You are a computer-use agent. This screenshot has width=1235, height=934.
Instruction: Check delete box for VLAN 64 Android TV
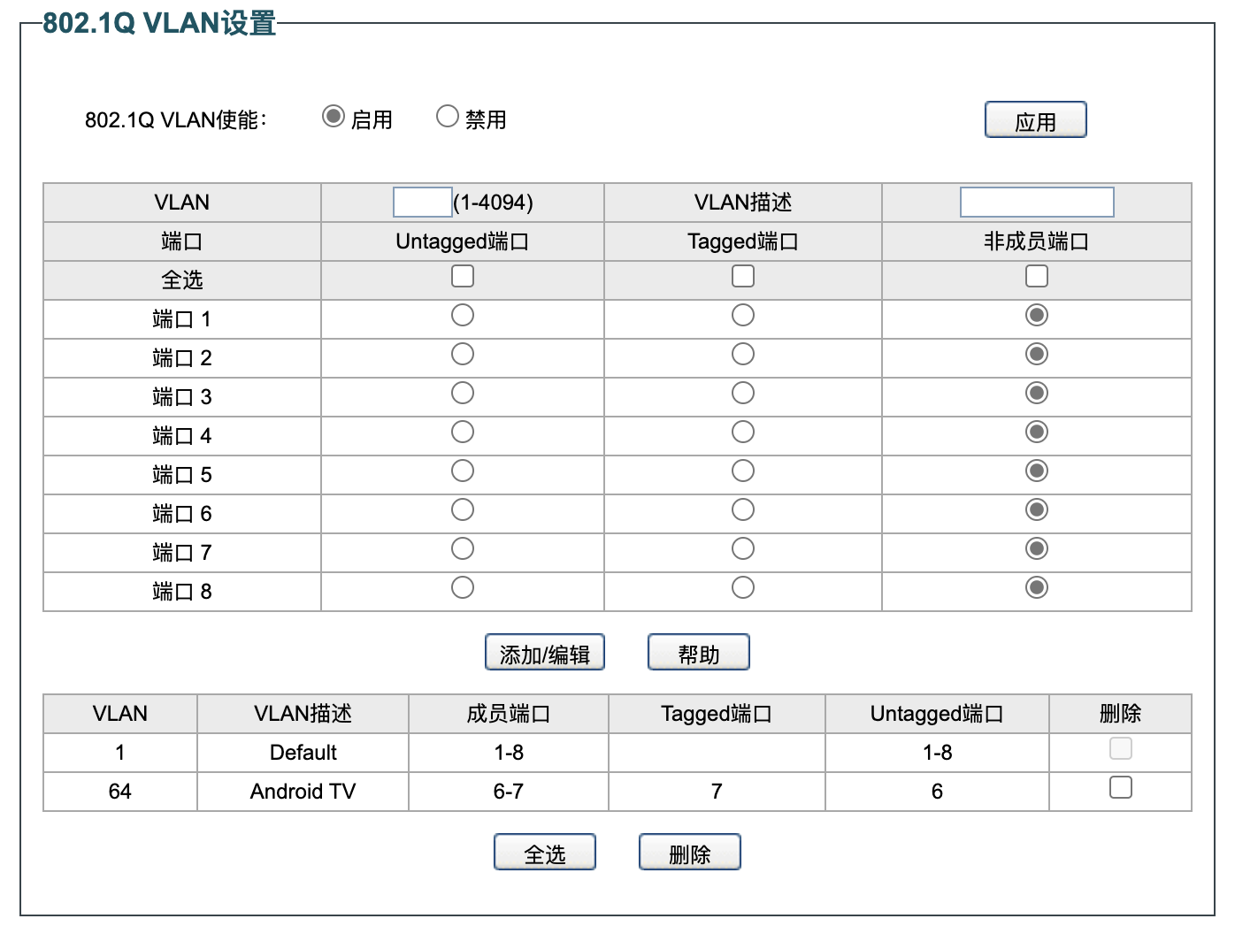pos(1121,787)
